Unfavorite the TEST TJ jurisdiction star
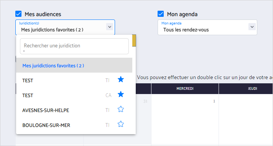Viewport: 273px width, 146px height. (x=121, y=79)
